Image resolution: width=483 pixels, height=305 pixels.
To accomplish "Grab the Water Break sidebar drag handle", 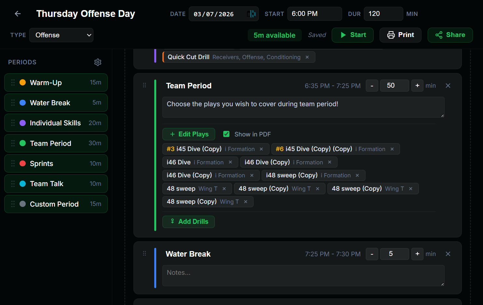I will click(13, 103).
